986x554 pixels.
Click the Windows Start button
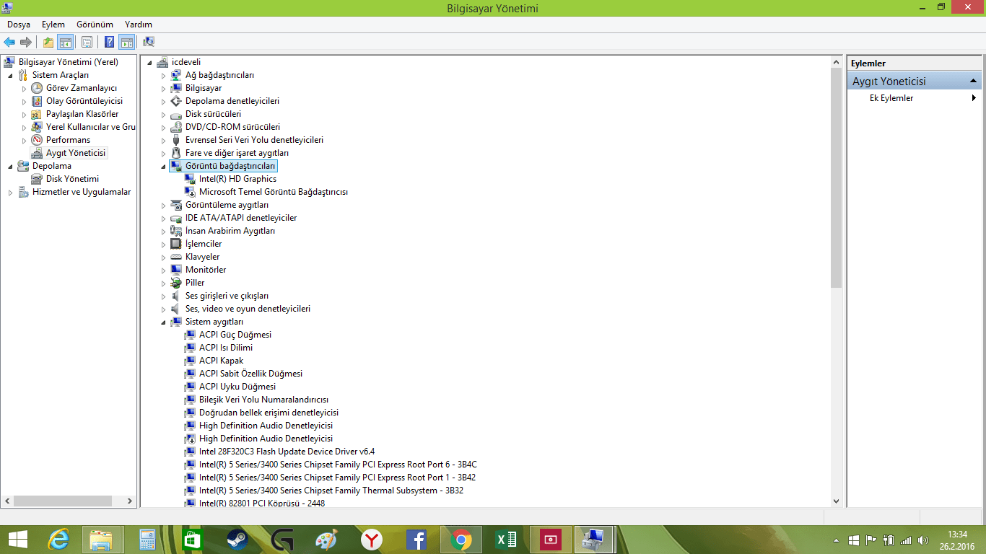click(17, 540)
